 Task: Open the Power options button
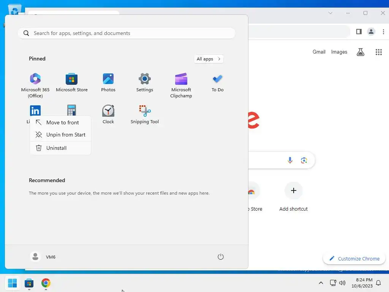[221, 257]
